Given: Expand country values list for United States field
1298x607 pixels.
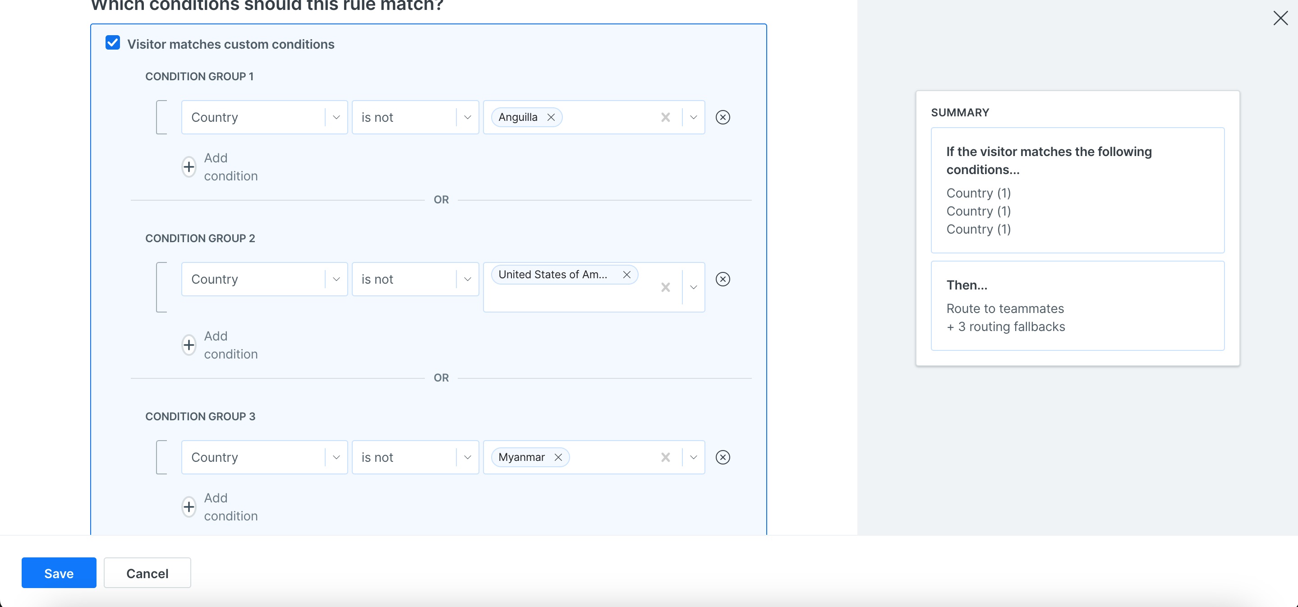Looking at the screenshot, I should [694, 287].
